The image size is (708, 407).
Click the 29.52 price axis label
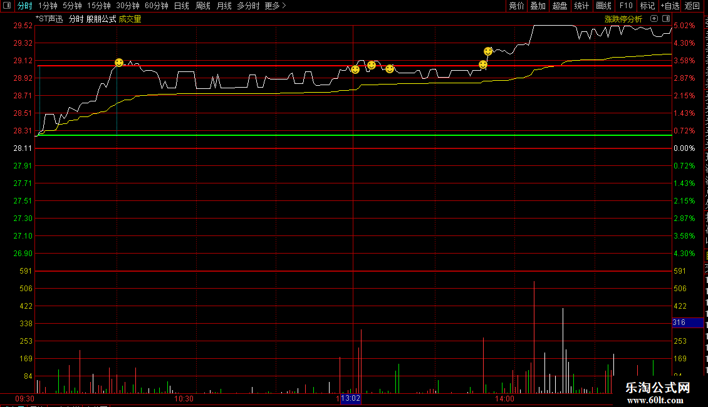23,26
